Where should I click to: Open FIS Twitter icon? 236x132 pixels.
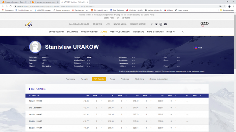click(x=156, y=24)
